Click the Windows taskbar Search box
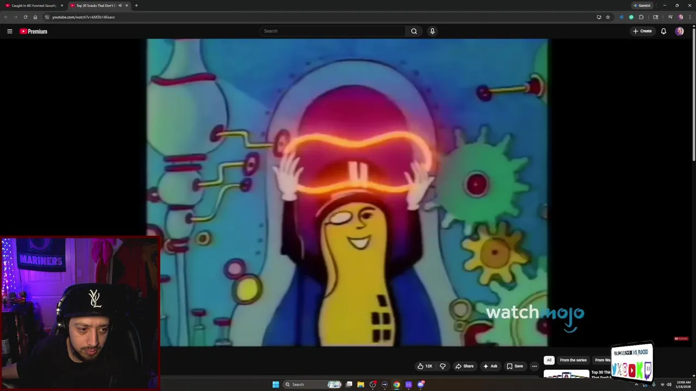 [x=313, y=384]
